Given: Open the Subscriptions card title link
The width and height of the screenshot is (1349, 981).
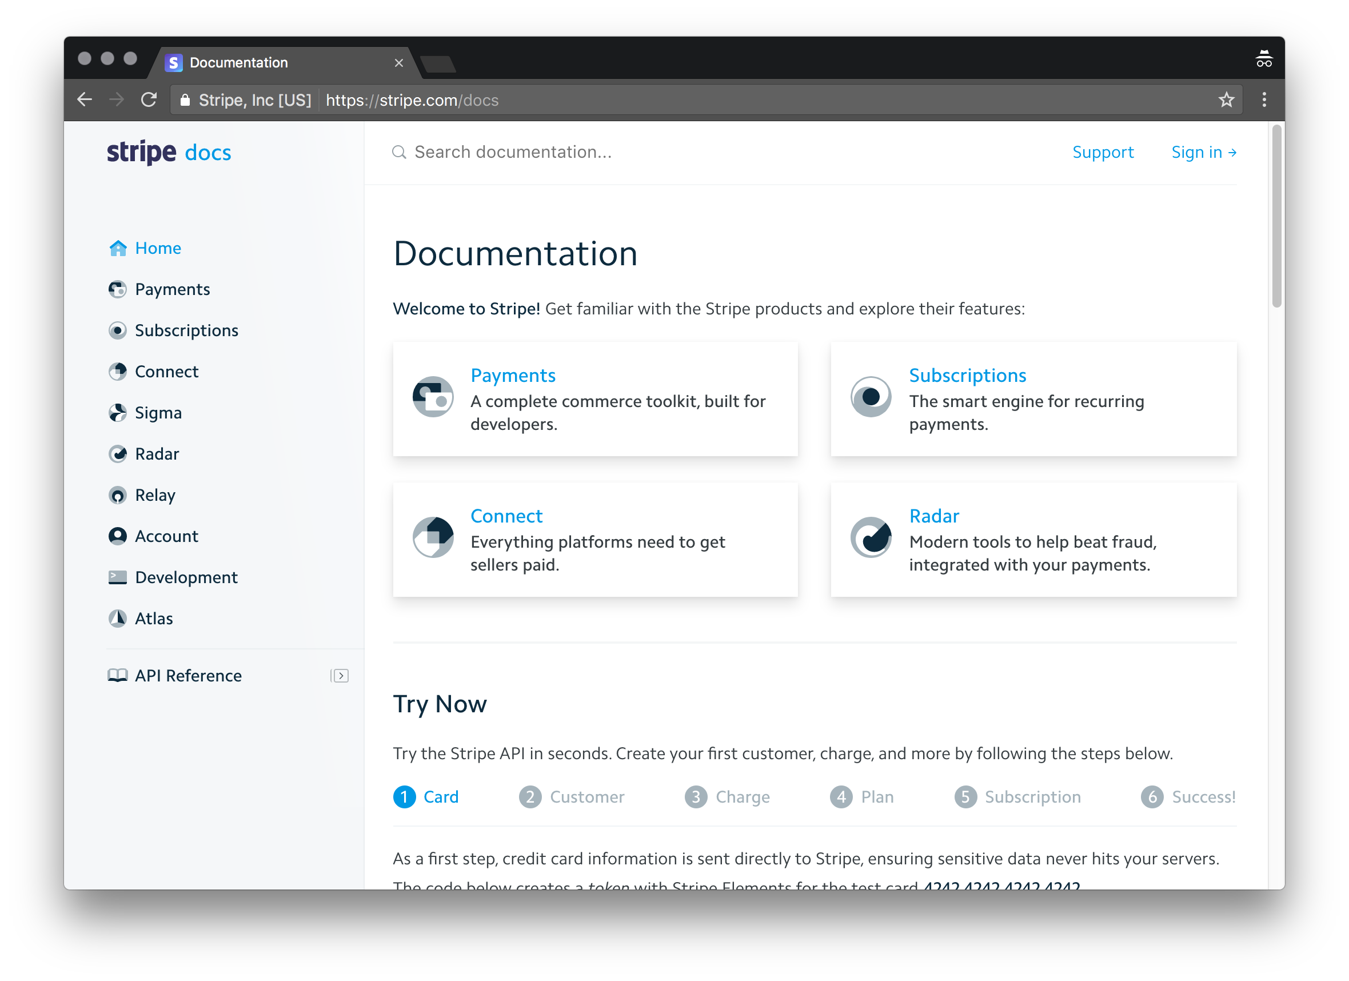Looking at the screenshot, I should point(968,376).
